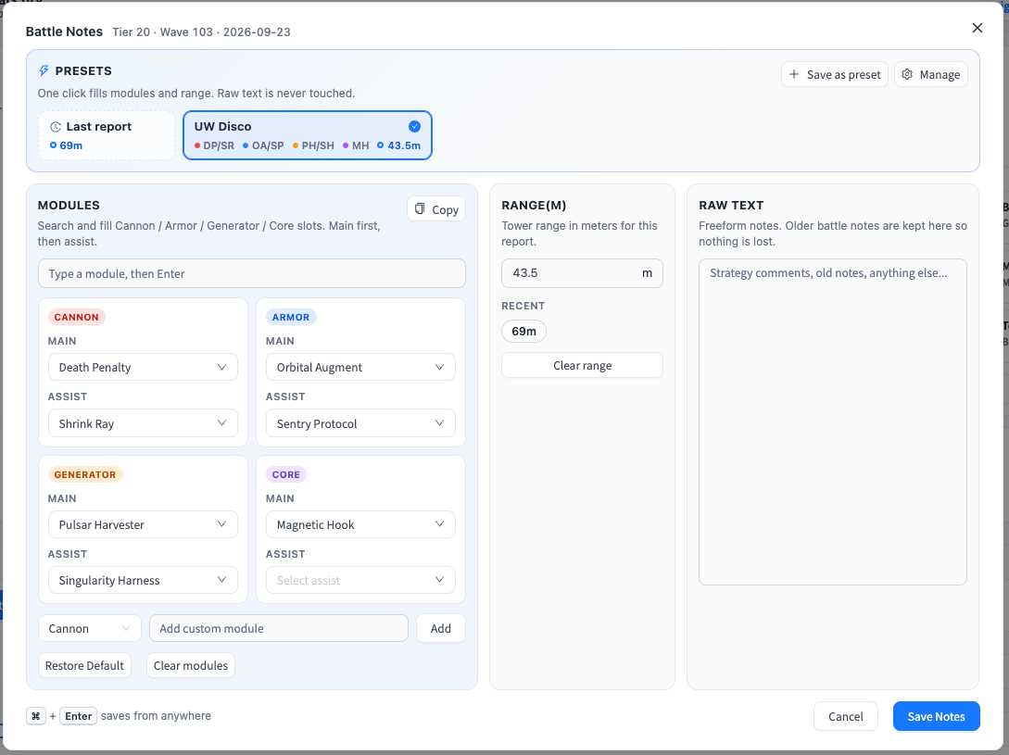This screenshot has height=755, width=1009.
Task: Click Restore Default
Action: (84, 665)
